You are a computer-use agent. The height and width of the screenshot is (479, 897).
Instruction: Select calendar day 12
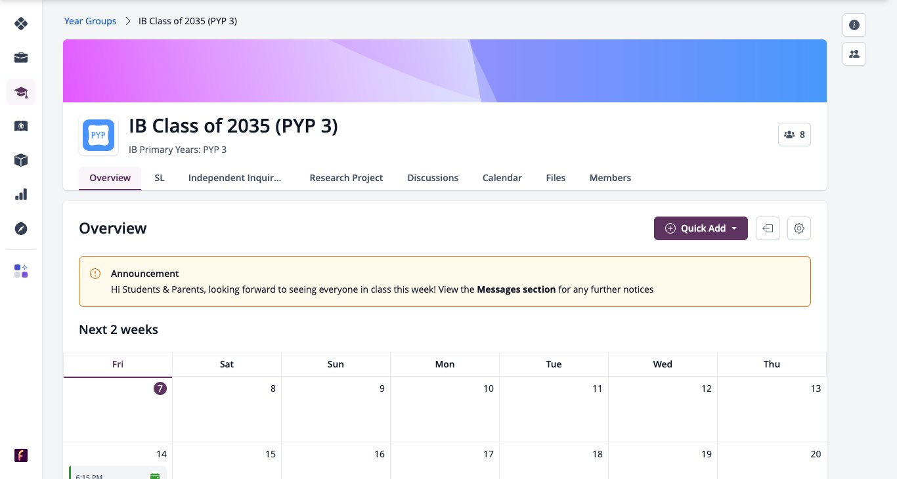[707, 388]
